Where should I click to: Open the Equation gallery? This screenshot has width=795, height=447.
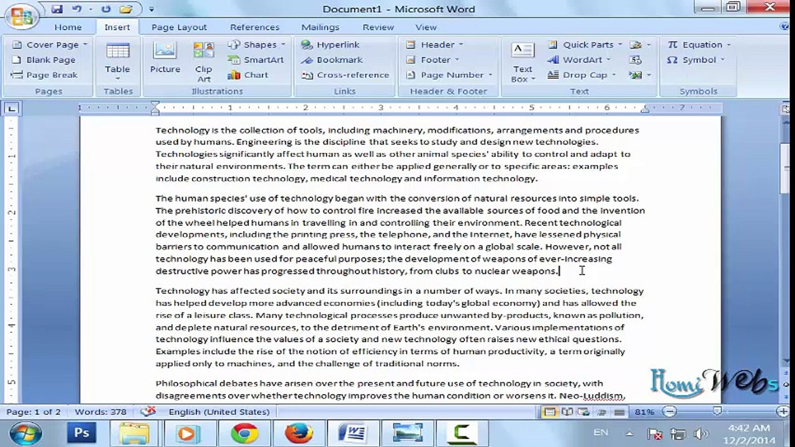(699, 45)
